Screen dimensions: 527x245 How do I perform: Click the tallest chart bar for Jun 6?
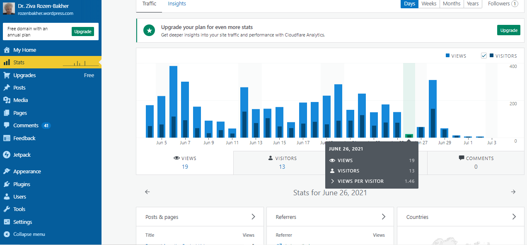pos(173,102)
